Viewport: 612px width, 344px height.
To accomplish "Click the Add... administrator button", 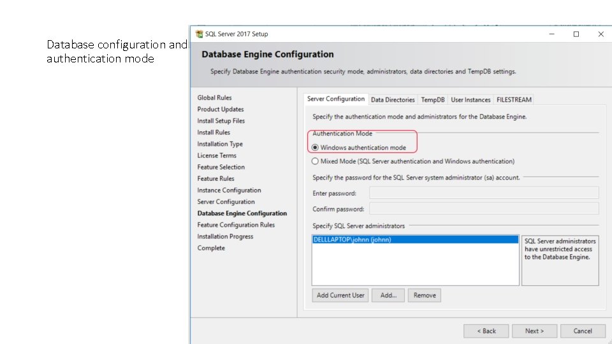I will (388, 295).
